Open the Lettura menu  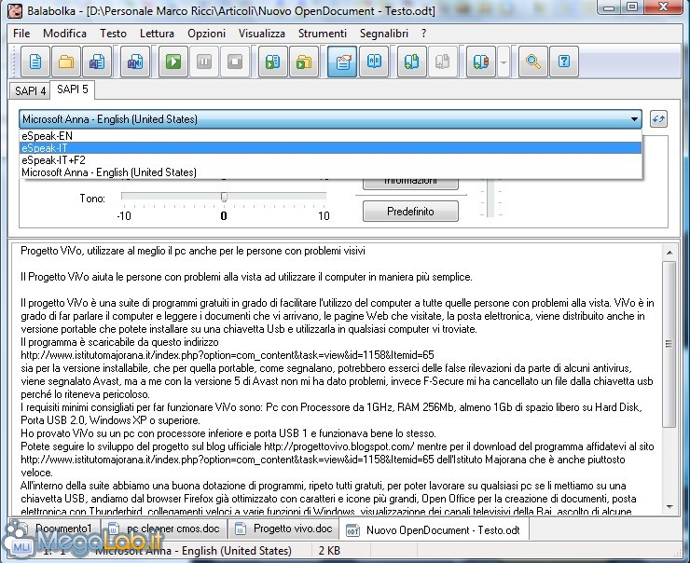tap(157, 34)
